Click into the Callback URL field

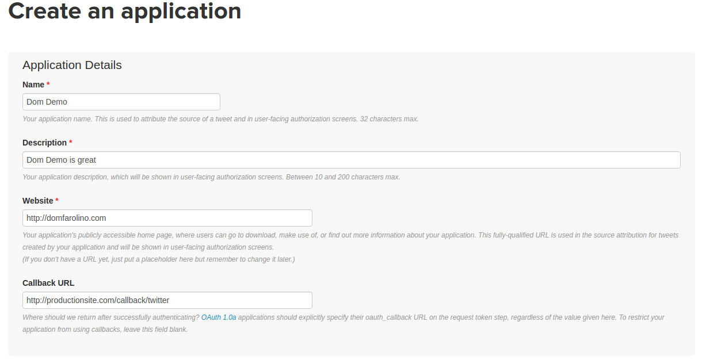click(167, 300)
